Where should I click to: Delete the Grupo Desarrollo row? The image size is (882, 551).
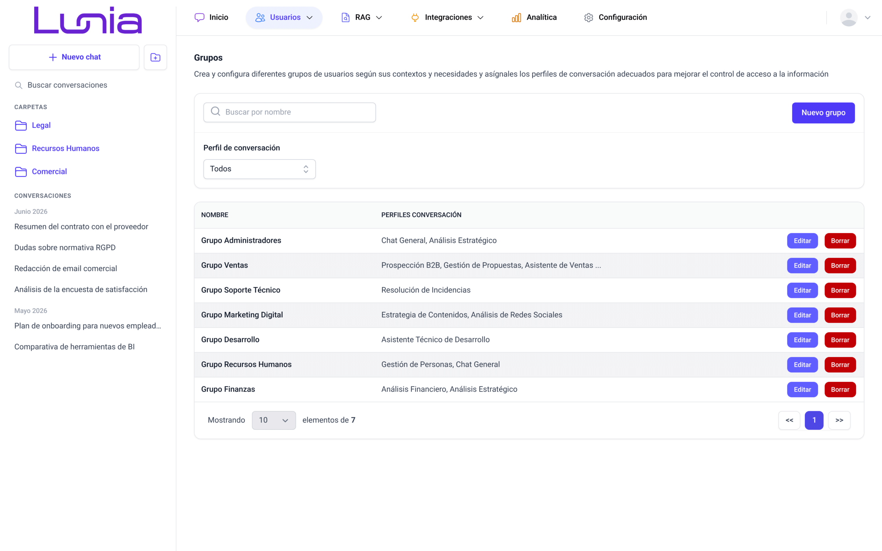coord(840,340)
